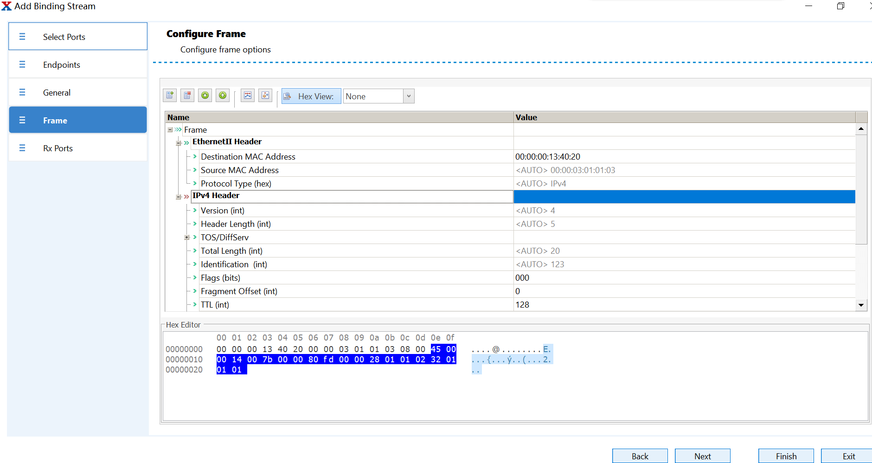Edit the TTL value 128
The height and width of the screenshot is (463, 872).
pos(684,305)
